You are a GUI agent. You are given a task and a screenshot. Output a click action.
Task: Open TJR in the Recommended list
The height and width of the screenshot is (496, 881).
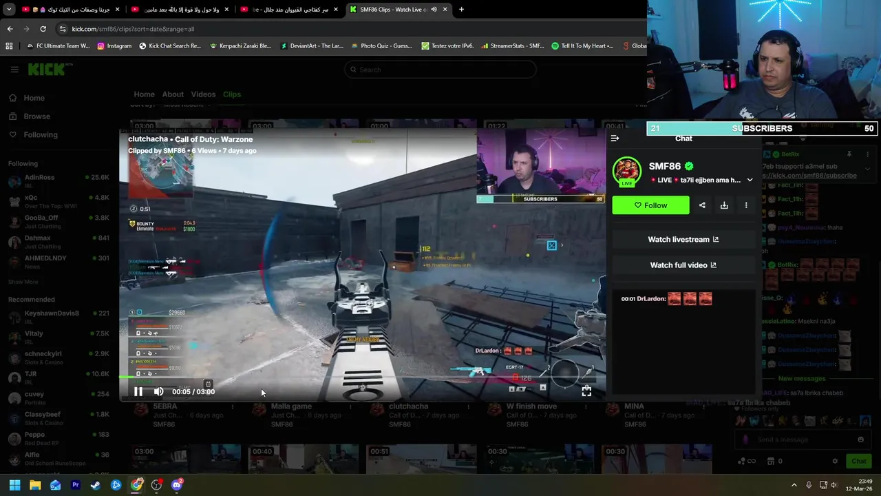click(x=59, y=378)
